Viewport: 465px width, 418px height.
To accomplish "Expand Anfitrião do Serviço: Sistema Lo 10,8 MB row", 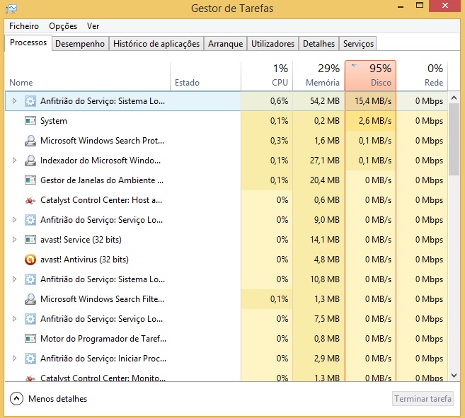I will click(x=14, y=279).
